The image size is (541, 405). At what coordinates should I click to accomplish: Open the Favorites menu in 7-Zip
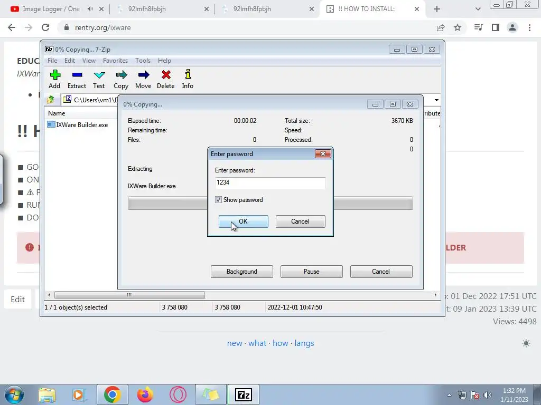point(115,61)
